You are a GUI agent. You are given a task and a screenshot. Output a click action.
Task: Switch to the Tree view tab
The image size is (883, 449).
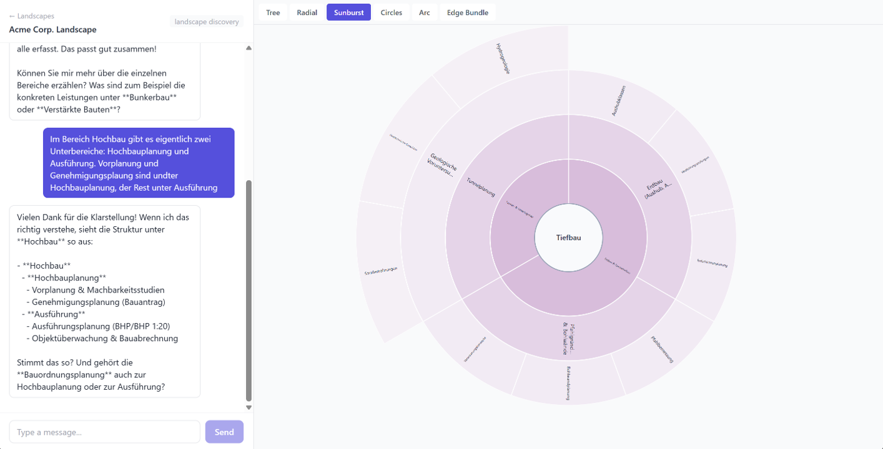273,12
